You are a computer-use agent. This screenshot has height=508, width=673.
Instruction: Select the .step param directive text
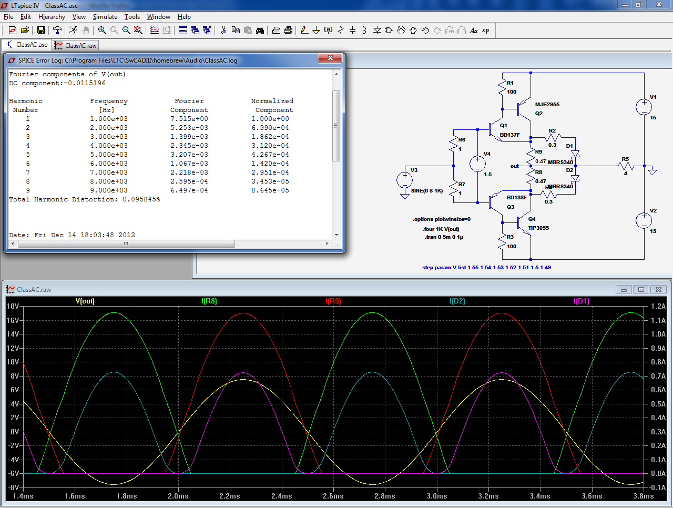point(486,267)
